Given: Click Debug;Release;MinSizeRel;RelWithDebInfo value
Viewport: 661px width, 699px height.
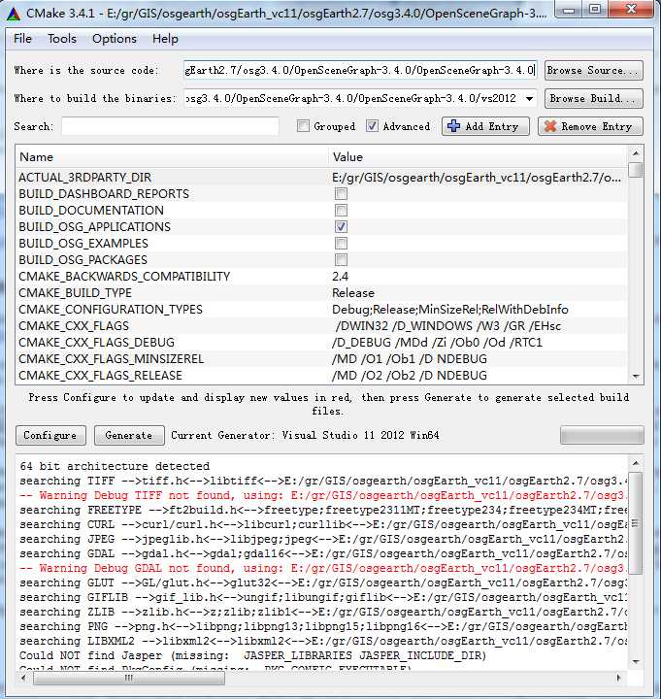Looking at the screenshot, I should 450,310.
